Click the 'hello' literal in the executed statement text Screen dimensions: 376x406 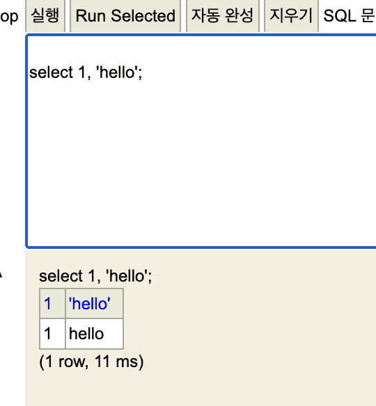point(127,276)
